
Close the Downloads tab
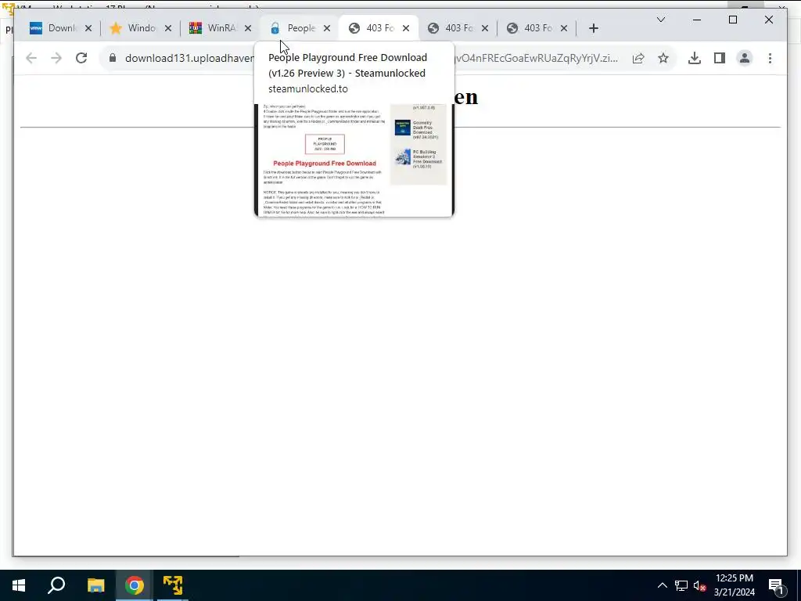pos(88,28)
